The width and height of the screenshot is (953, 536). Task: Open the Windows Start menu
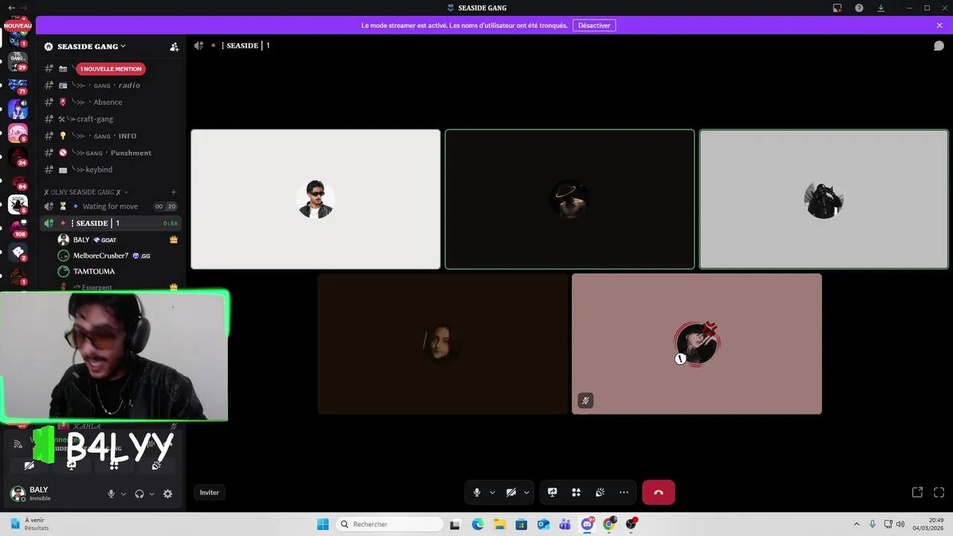322,524
